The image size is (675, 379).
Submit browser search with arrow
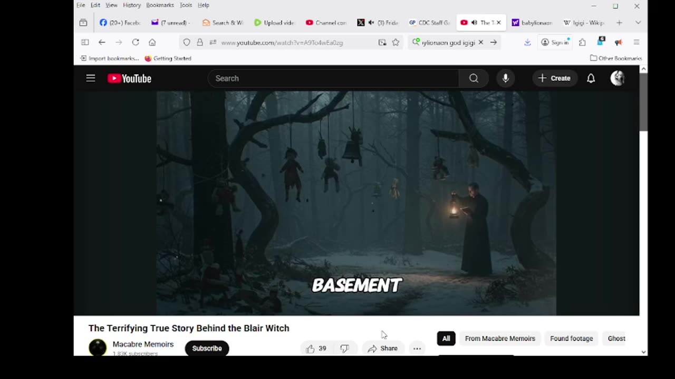click(x=494, y=42)
